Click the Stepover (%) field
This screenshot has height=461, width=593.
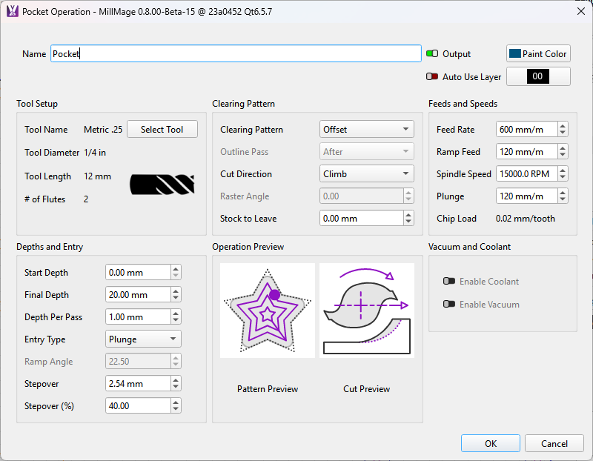click(138, 406)
